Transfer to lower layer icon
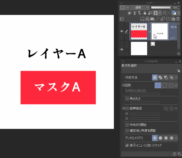This screenshot has width=182, height=158. [x=158, y=19]
